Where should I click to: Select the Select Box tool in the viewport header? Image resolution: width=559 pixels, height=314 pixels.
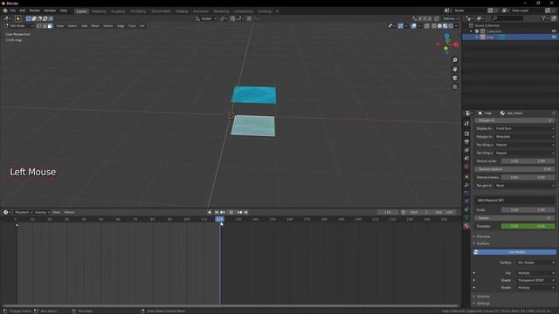point(18,18)
